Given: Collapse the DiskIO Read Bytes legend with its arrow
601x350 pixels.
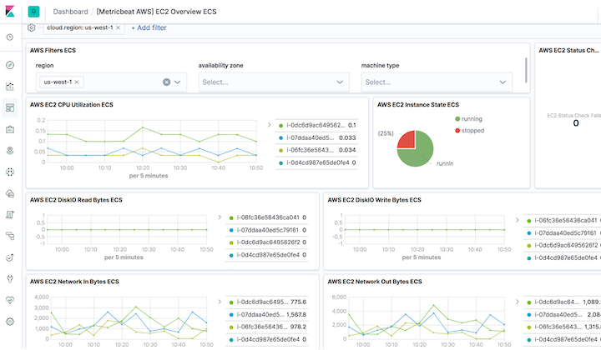Looking at the screenshot, I should pos(220,217).
